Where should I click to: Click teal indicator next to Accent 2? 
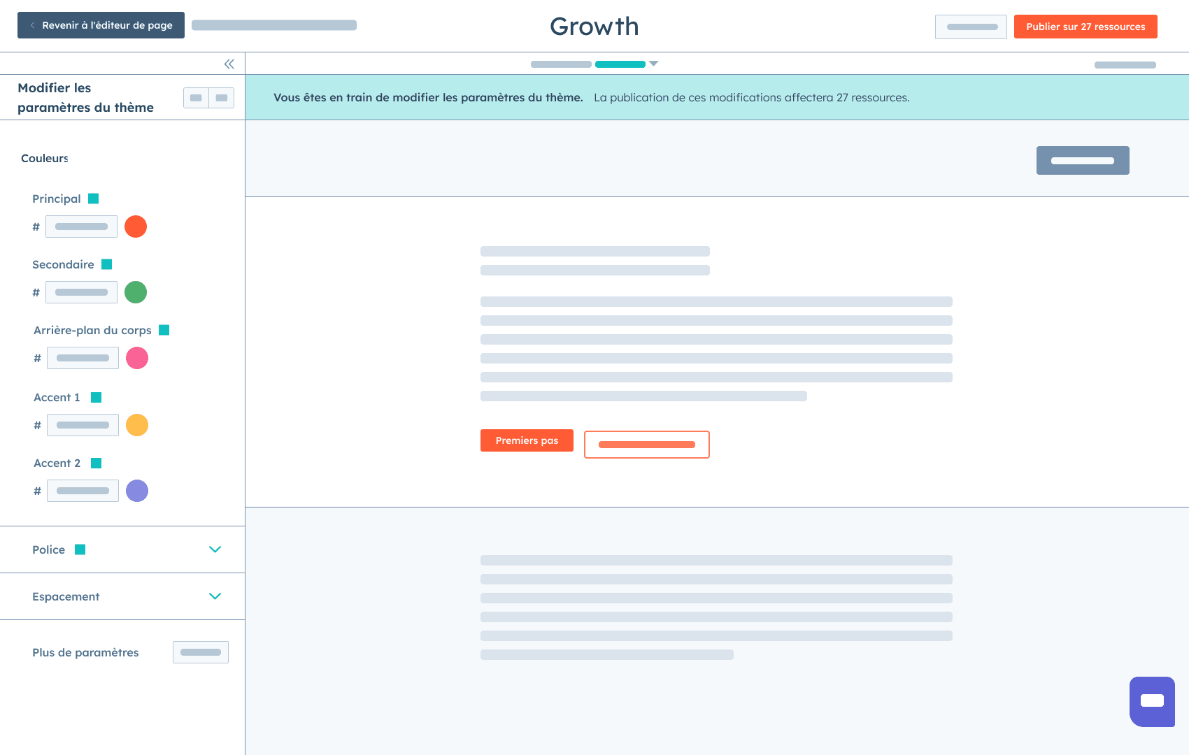[97, 463]
